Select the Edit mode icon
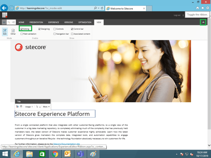This screenshot has height=158, width=211. (5, 31)
